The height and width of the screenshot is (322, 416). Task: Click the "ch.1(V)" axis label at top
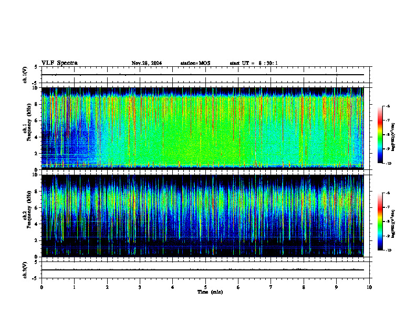click(x=25, y=75)
